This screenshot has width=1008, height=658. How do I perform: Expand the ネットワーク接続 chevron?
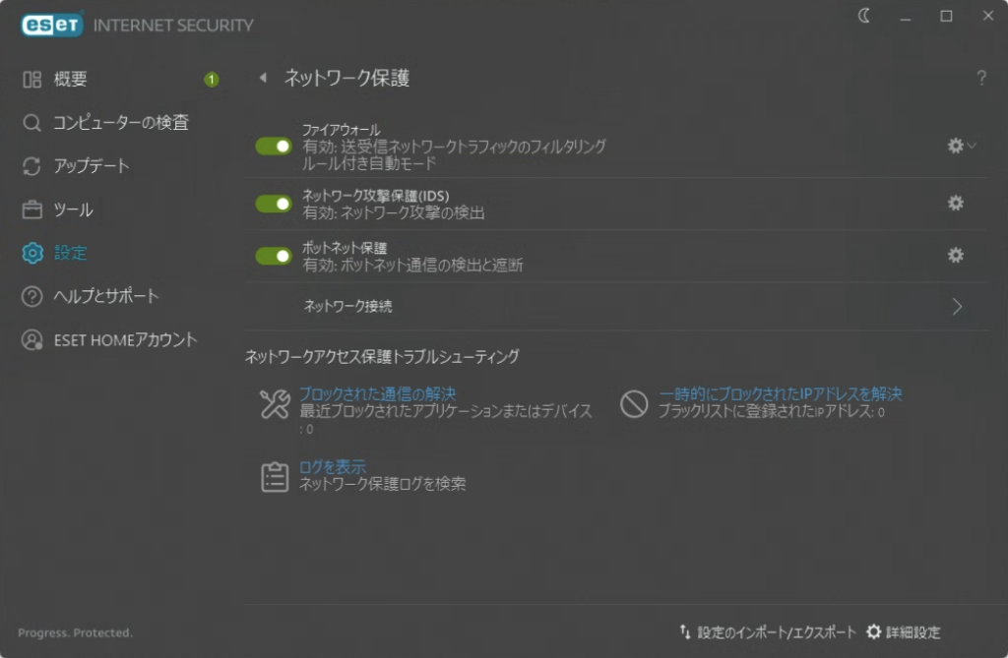(x=957, y=306)
